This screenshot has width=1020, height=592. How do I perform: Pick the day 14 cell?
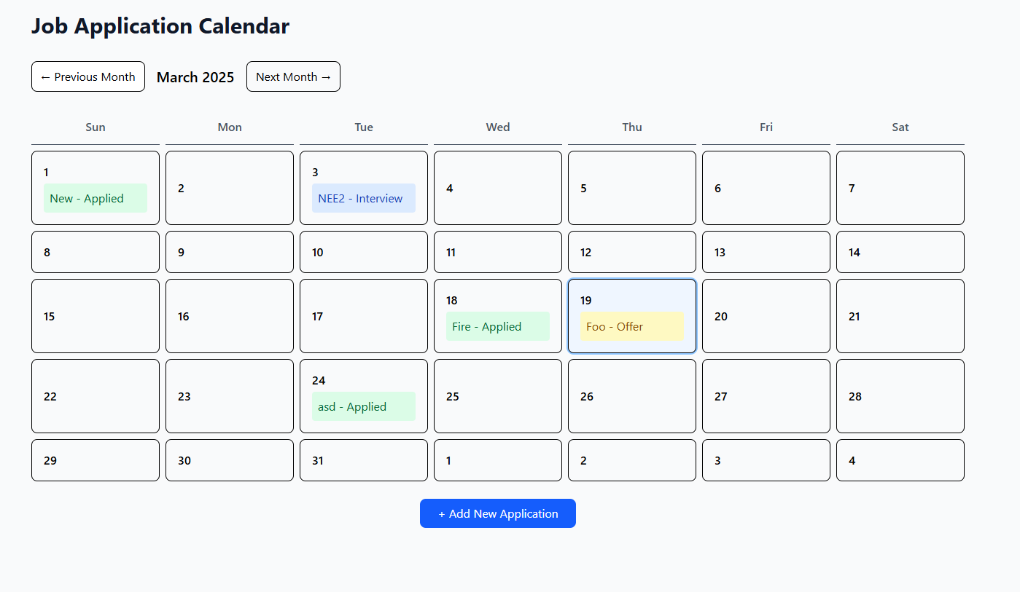900,252
